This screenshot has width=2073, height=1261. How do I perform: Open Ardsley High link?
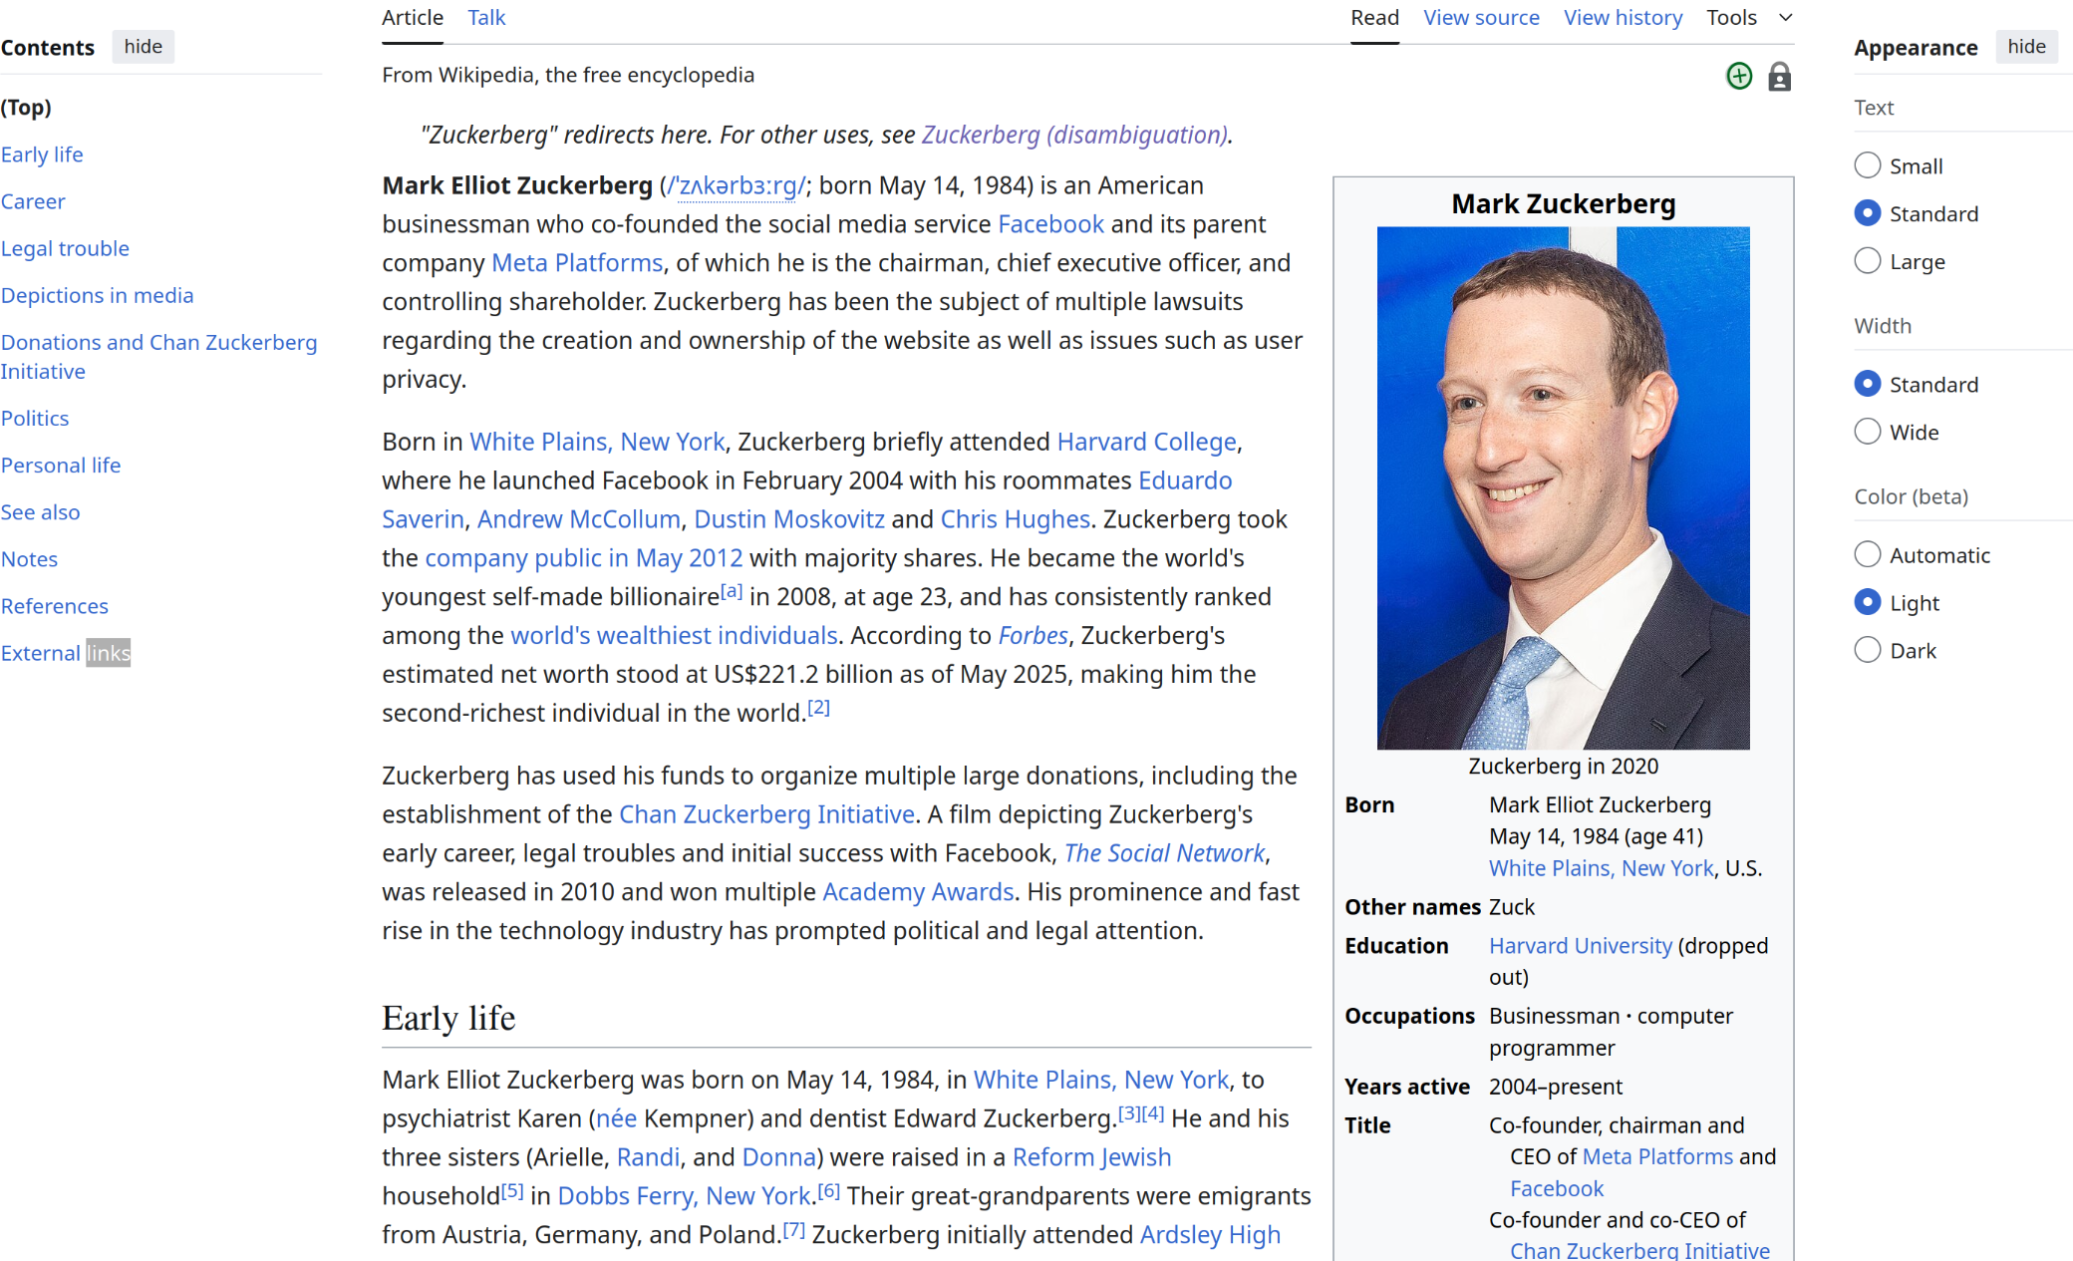coord(1210,1236)
